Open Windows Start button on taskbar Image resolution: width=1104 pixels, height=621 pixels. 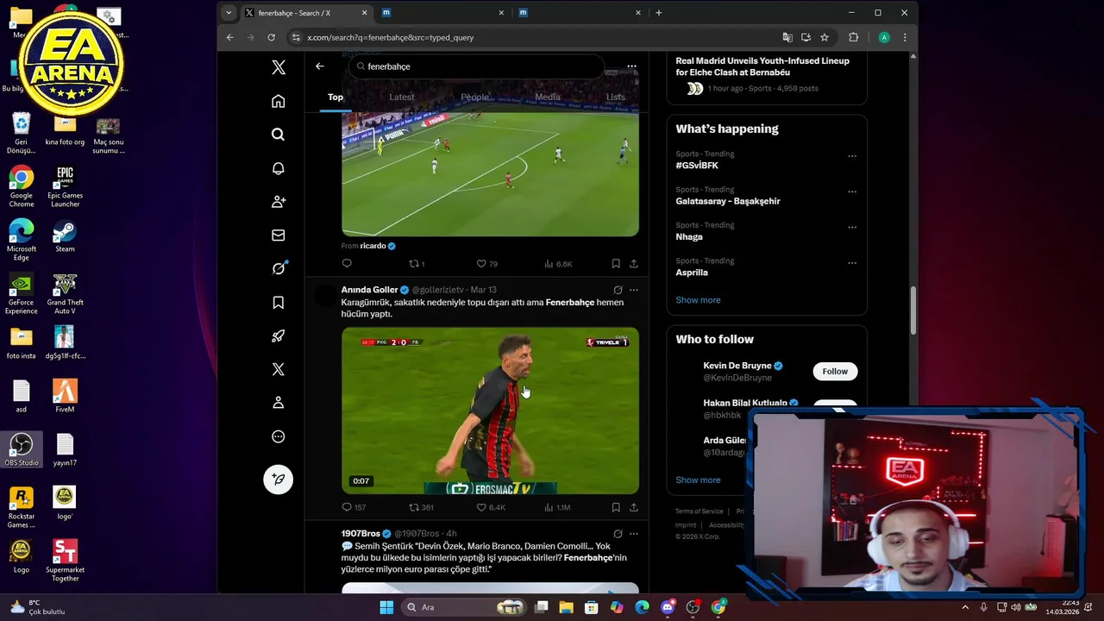tap(386, 607)
